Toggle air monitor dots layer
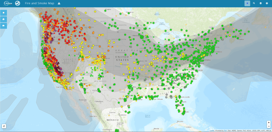The image size is (272, 132). click(4, 13)
